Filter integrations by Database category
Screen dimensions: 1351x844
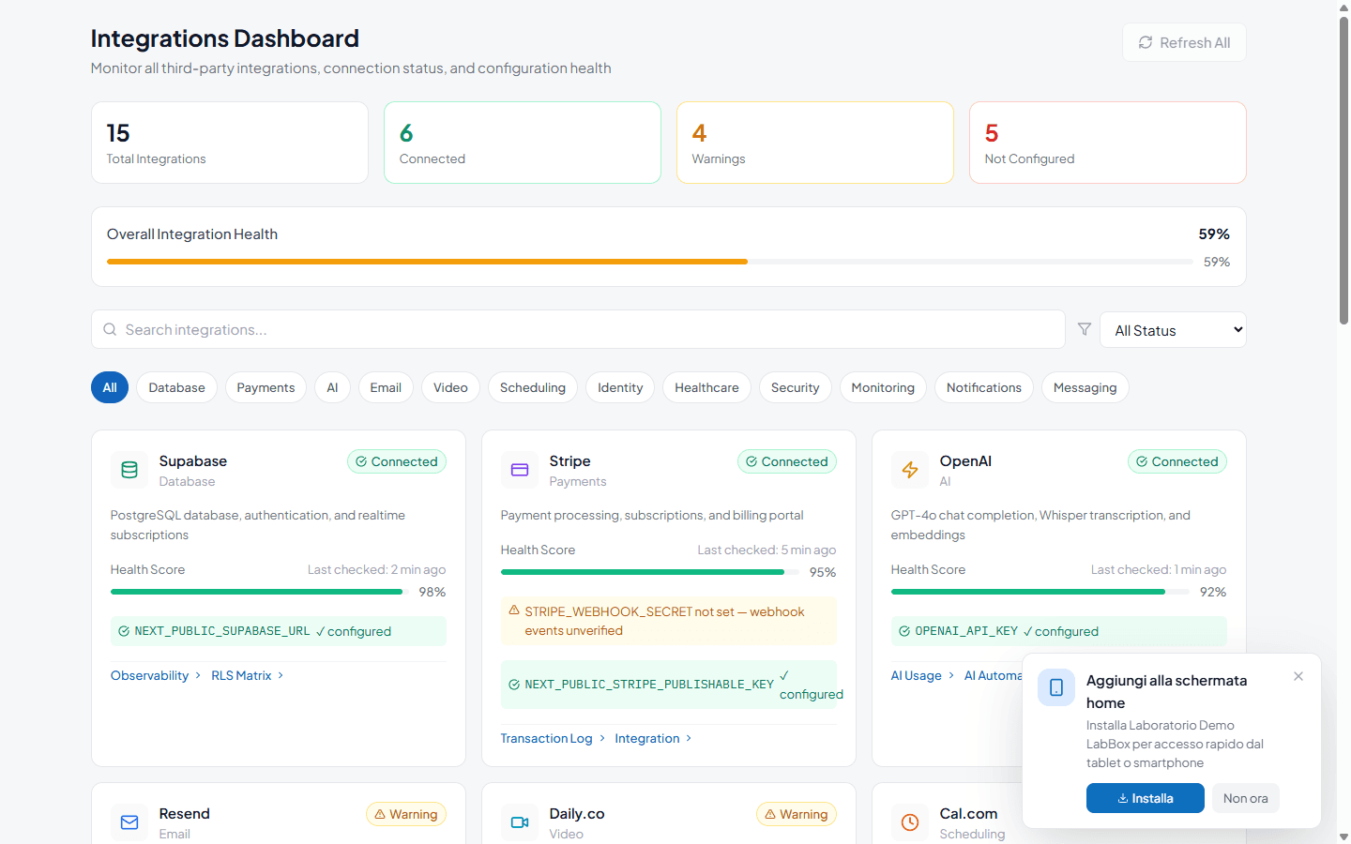coord(176,387)
